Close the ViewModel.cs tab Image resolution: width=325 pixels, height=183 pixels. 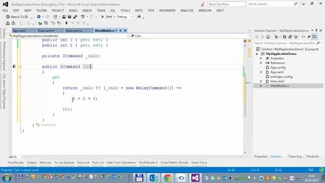(x=125, y=30)
